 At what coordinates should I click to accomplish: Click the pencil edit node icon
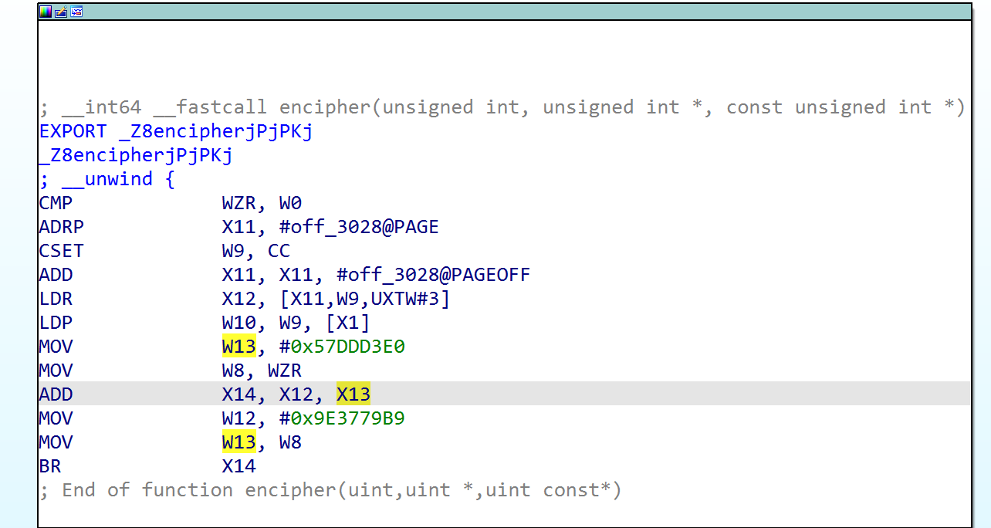[61, 12]
